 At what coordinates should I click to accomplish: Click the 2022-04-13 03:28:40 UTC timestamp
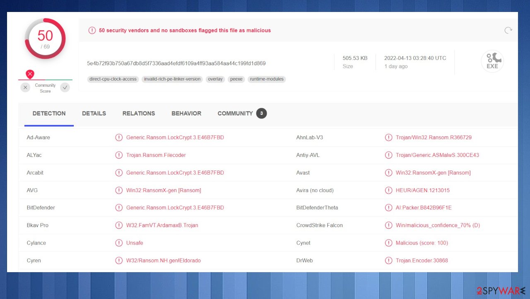415,58
